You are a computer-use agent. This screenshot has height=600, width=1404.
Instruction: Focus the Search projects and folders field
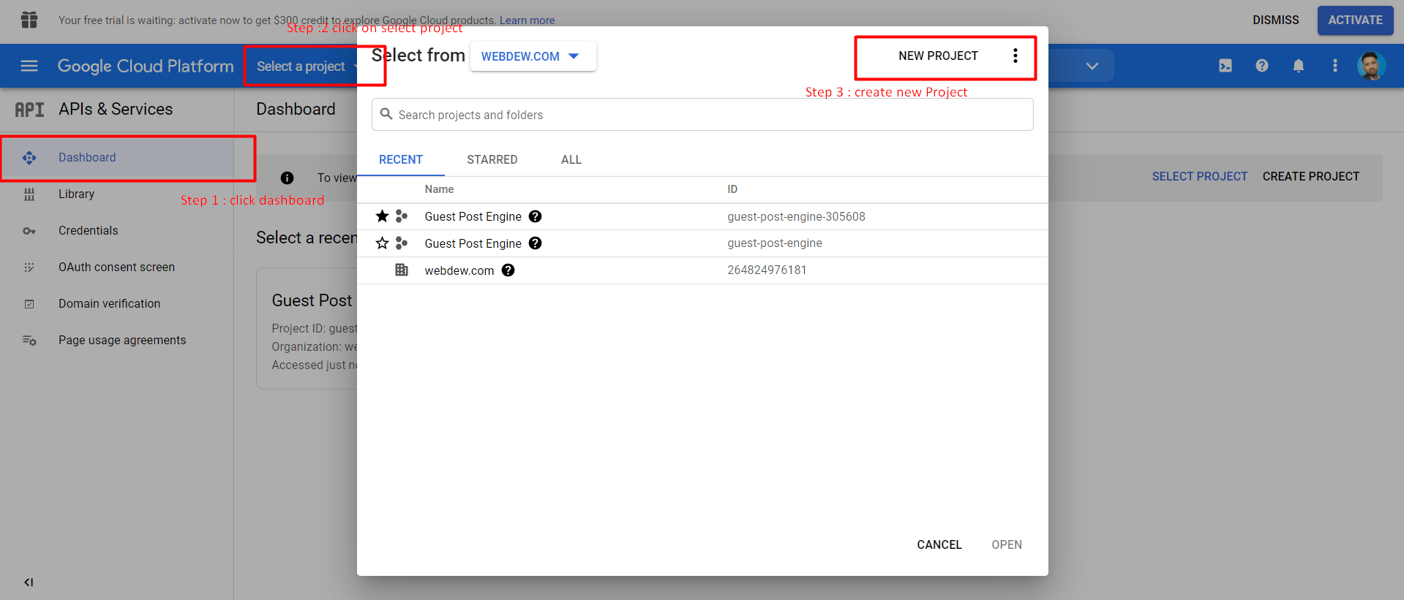(702, 115)
